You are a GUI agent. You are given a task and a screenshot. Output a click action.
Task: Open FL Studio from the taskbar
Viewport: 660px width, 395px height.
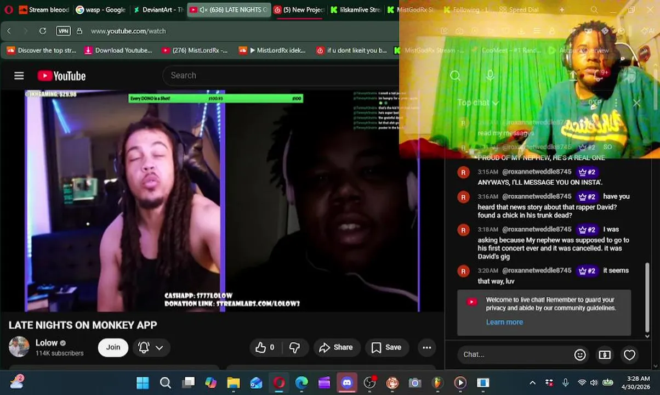(437, 383)
